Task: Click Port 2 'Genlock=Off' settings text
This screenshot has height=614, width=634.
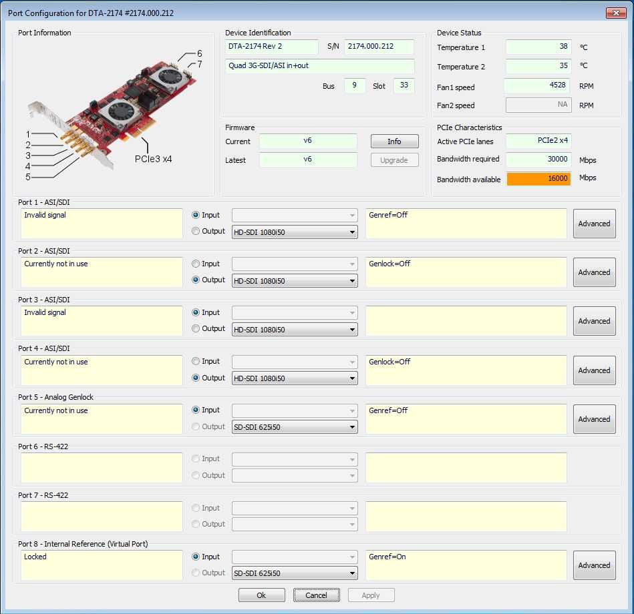Action: (x=389, y=264)
